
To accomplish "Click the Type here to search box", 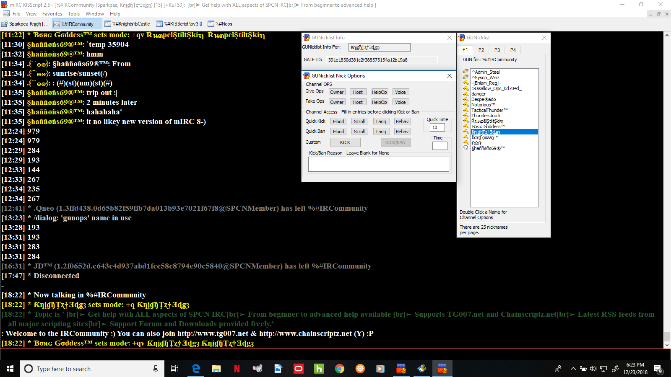I will point(91,369).
